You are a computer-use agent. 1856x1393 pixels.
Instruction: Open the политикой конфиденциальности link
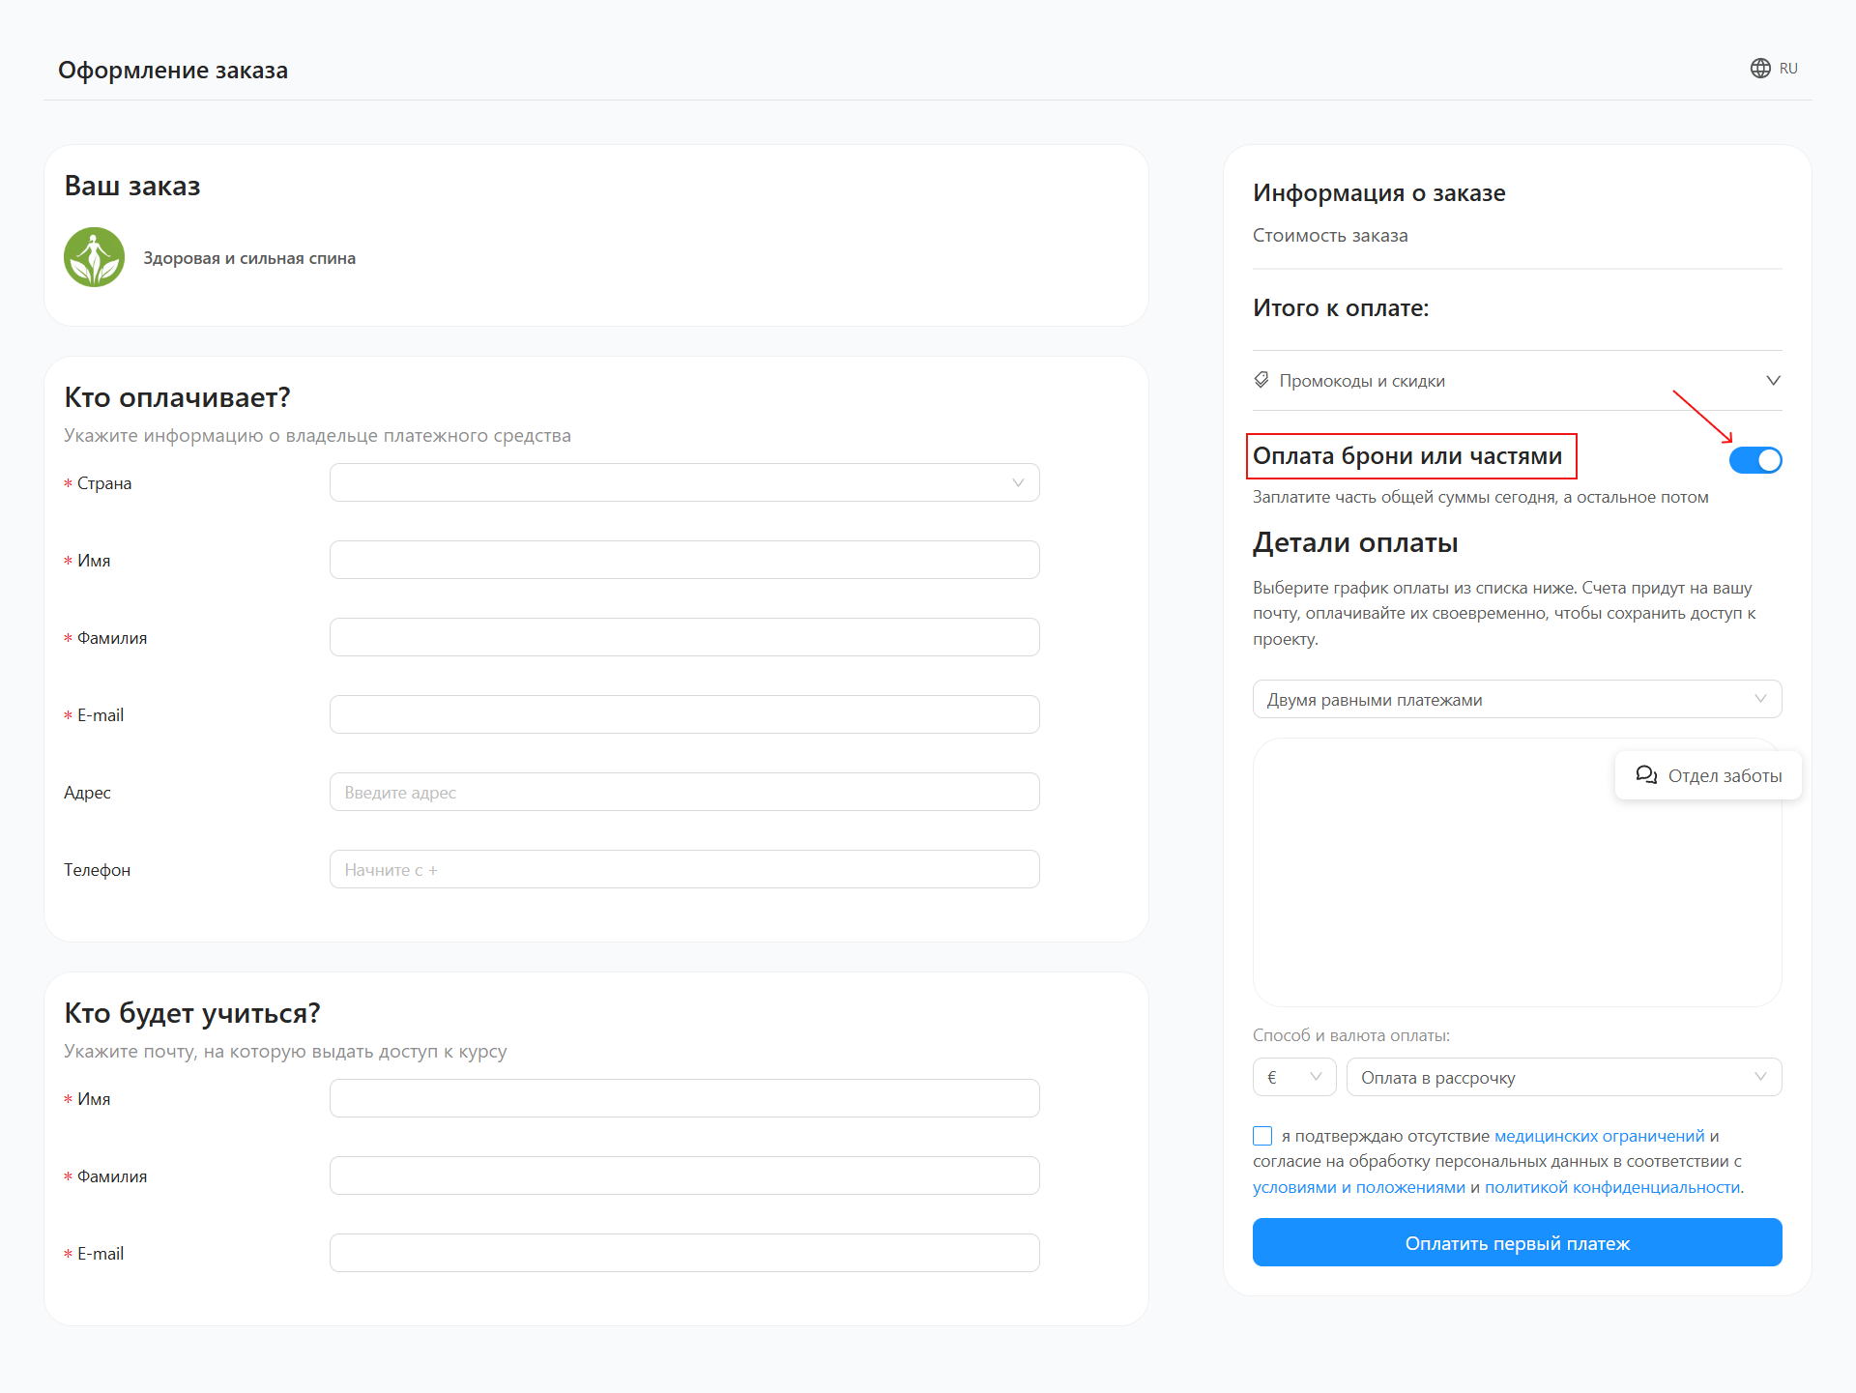[1612, 1187]
